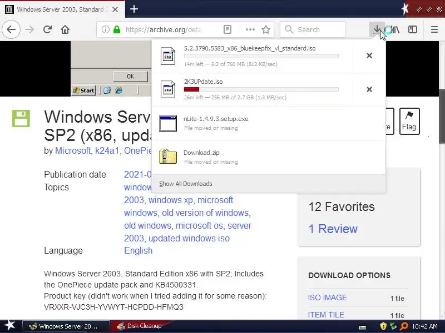Viewport: 445px width, 333px height.
Task: Open the 'old version of windows' topic link
Action: [205, 213]
